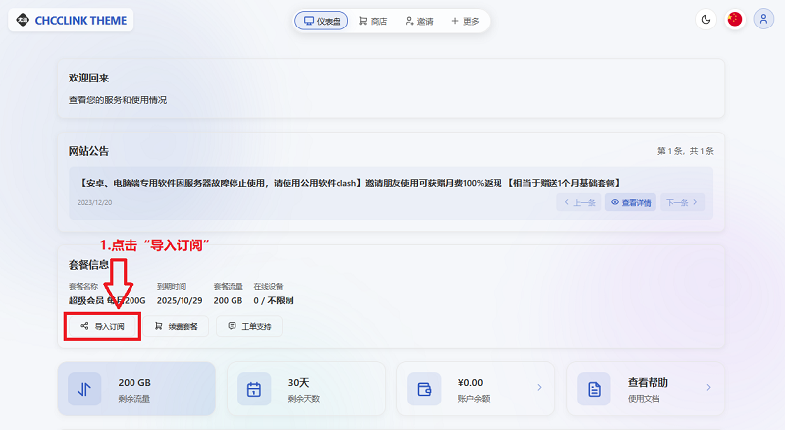785x430 pixels.
Task: Go to previous announcement with 上一条
Action: [x=578, y=203]
